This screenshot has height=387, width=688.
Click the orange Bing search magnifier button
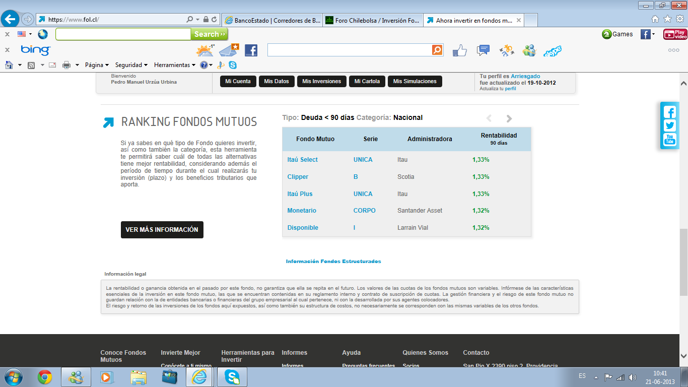coord(437,50)
